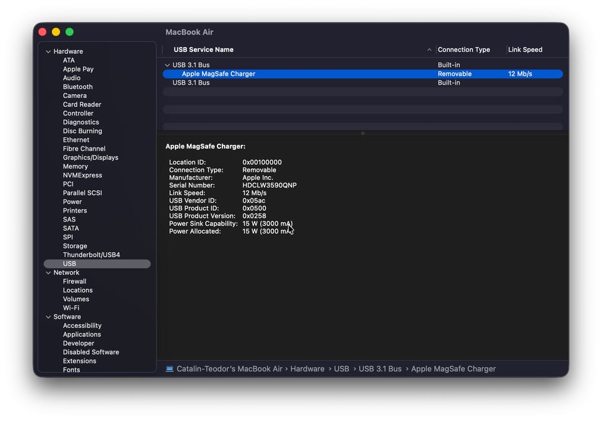Click the green full-screen window button

click(x=70, y=32)
